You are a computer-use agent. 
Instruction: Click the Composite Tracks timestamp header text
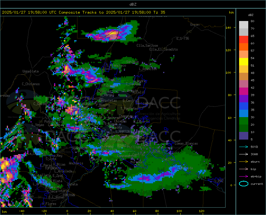tap(83, 12)
